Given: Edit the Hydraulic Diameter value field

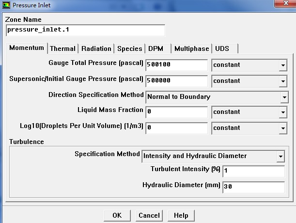Looking at the screenshot, I should 253,187.
